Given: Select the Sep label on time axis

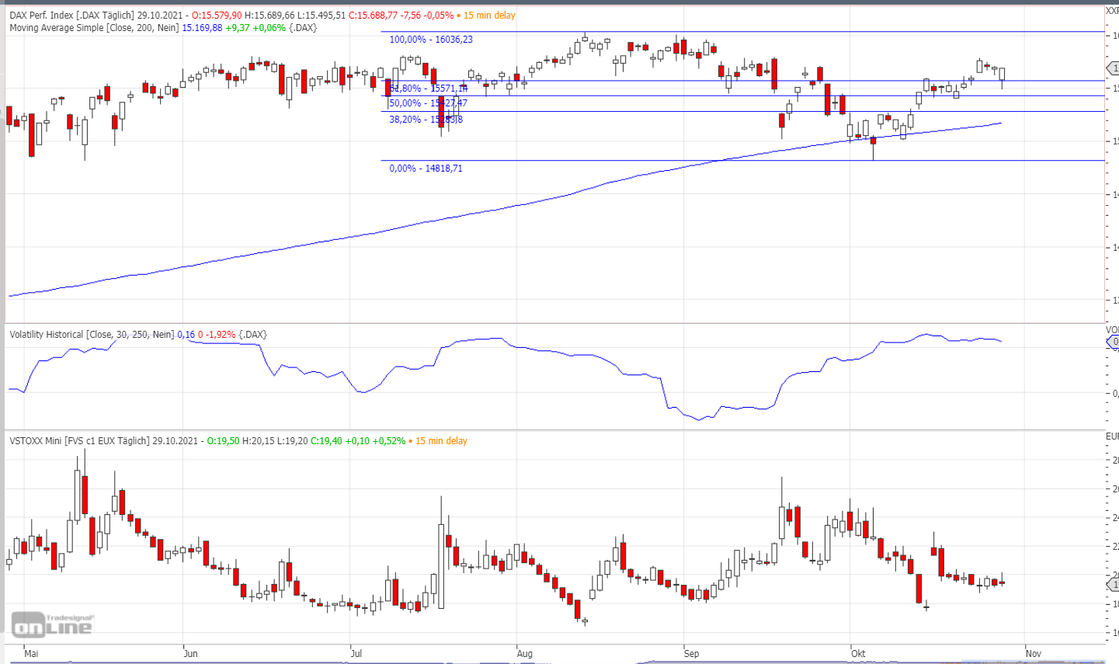Looking at the screenshot, I should pyautogui.click(x=691, y=654).
